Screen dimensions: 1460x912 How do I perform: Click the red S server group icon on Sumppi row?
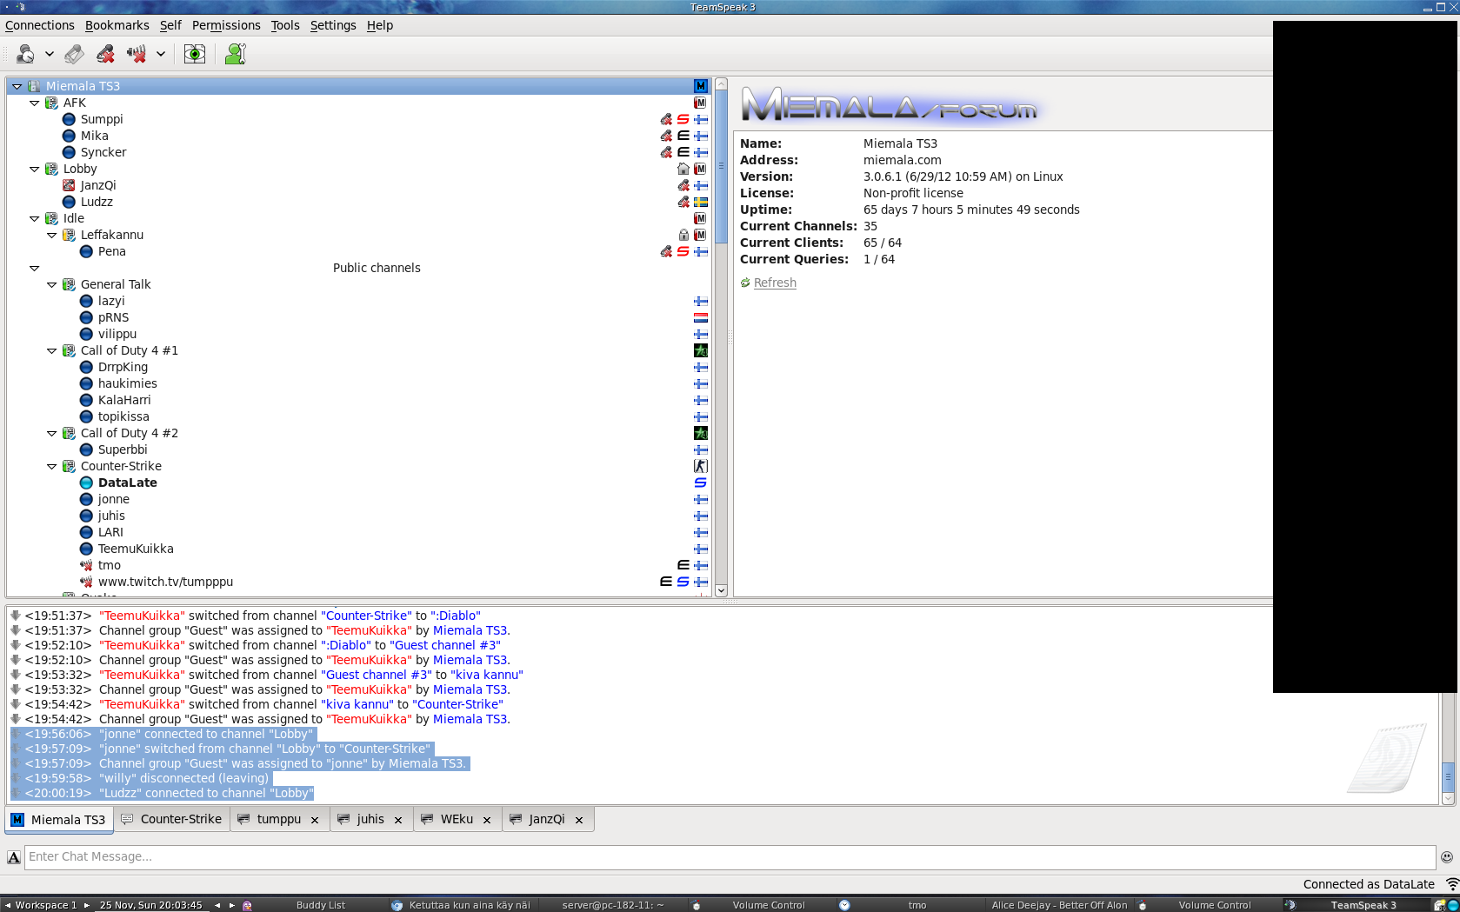[683, 119]
